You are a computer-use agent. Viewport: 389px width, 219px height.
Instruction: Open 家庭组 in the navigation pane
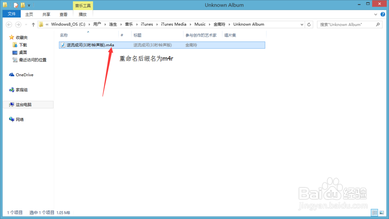21,90
